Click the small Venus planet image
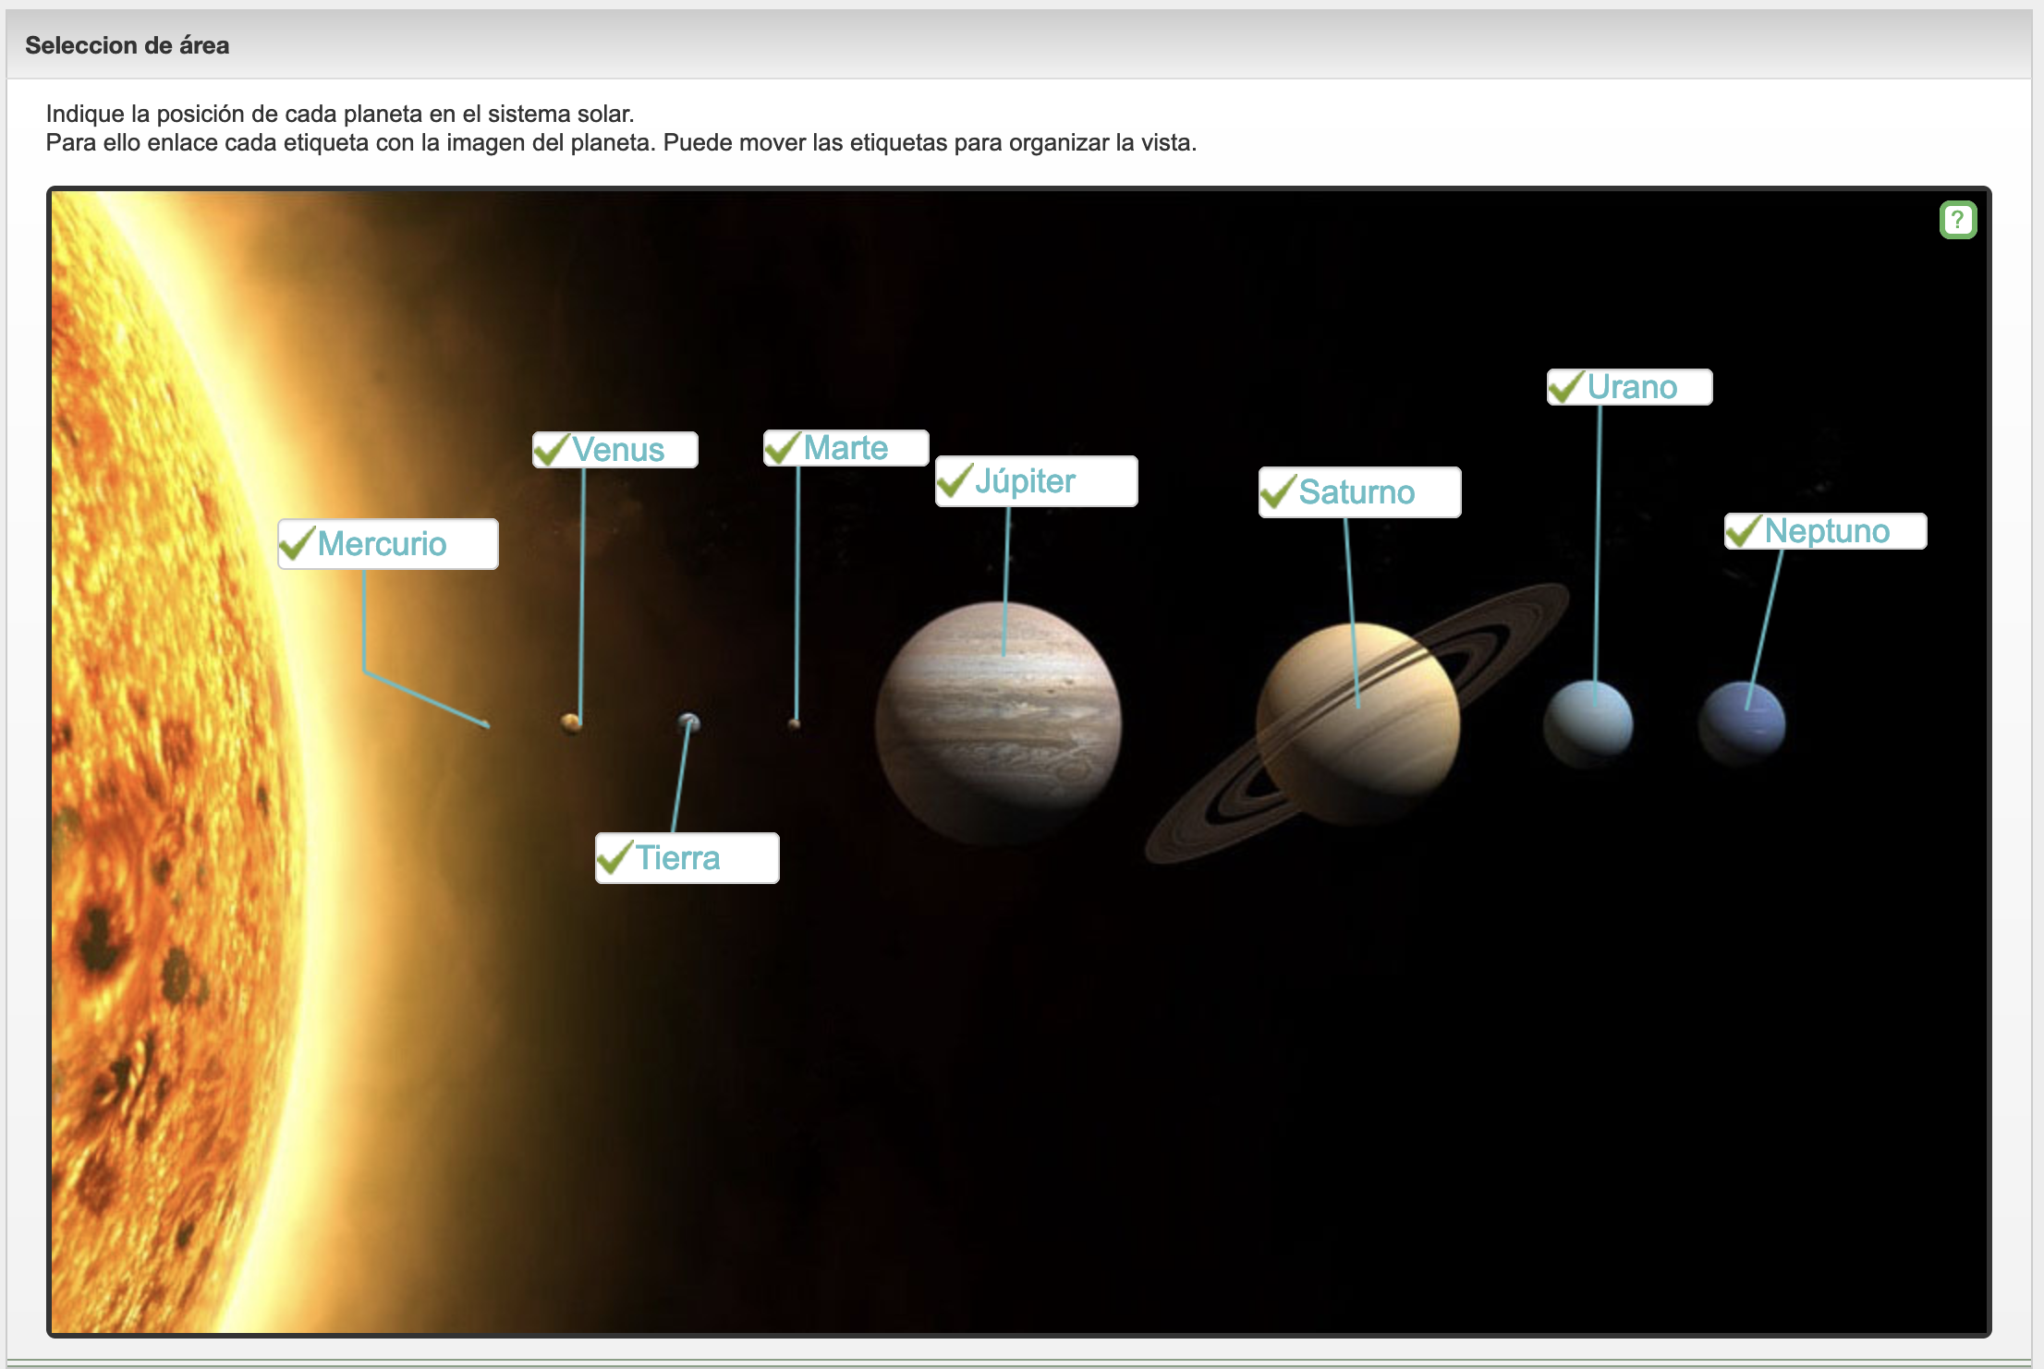 tap(571, 722)
